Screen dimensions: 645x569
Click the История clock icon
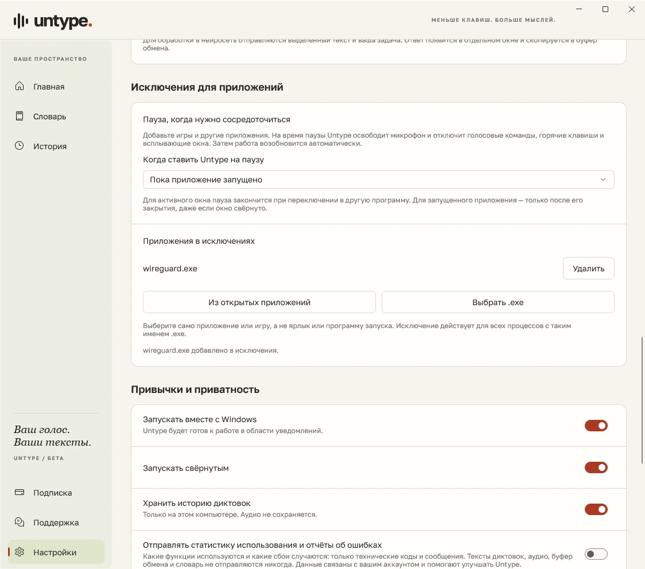coord(20,146)
